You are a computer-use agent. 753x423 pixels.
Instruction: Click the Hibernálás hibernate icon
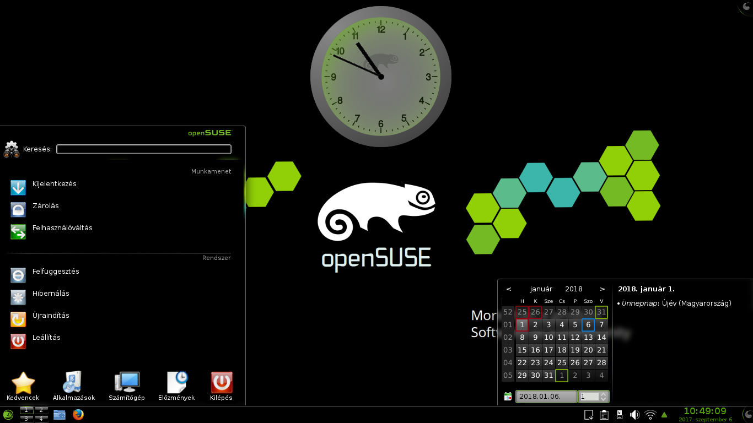pyautogui.click(x=18, y=297)
